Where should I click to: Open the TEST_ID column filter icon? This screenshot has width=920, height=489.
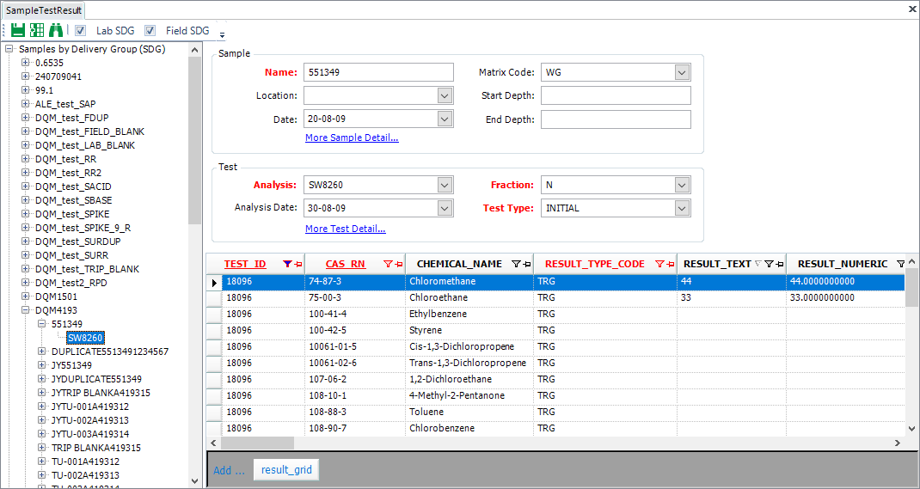point(287,265)
